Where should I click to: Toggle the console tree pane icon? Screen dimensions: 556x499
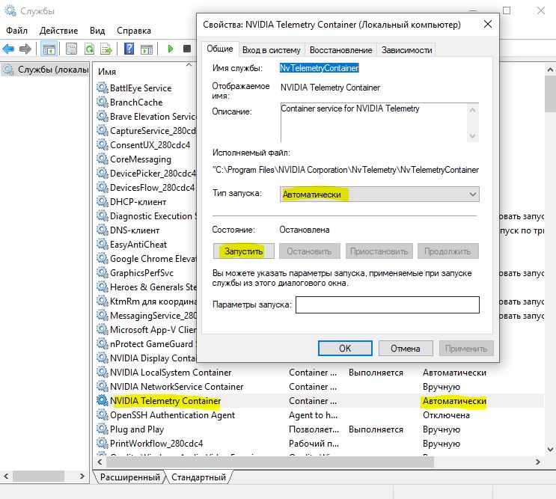pos(49,49)
